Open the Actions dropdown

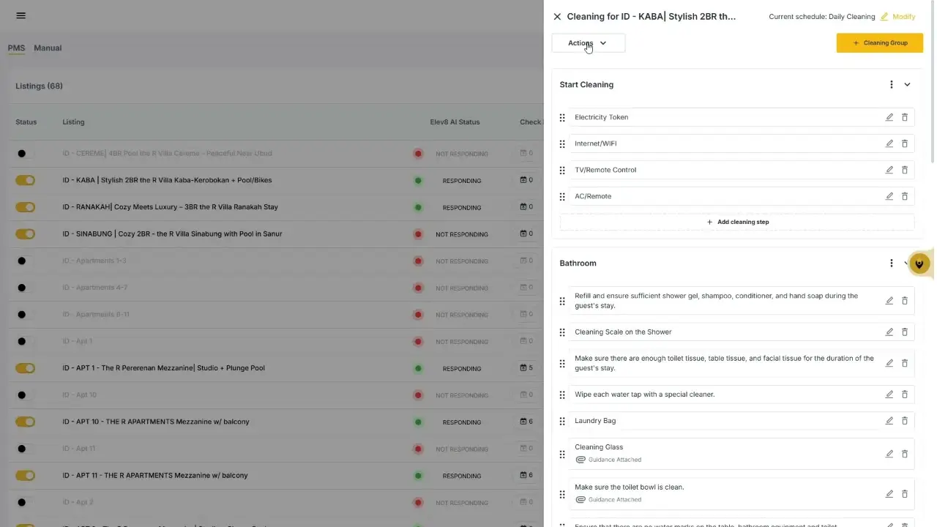tap(589, 43)
